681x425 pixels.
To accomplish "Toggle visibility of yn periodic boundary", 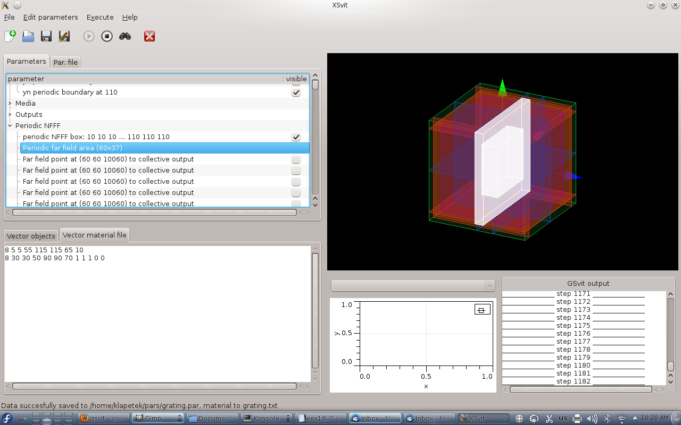I will point(296,92).
